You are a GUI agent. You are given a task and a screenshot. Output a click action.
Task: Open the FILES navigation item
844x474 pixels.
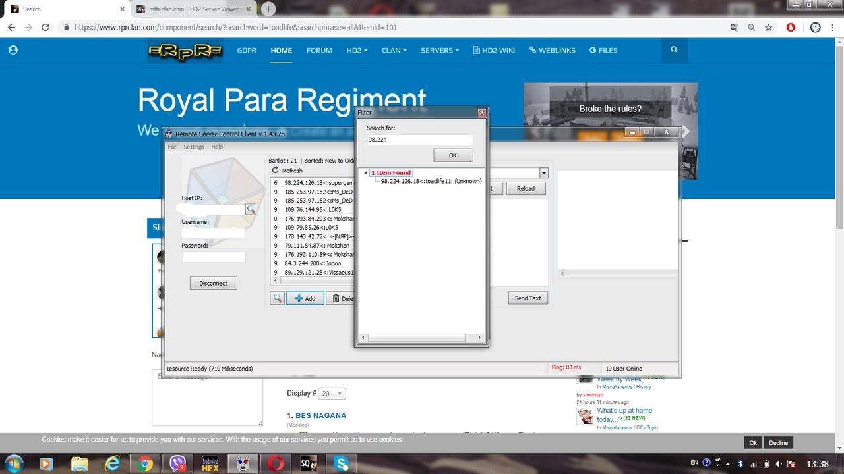click(603, 50)
